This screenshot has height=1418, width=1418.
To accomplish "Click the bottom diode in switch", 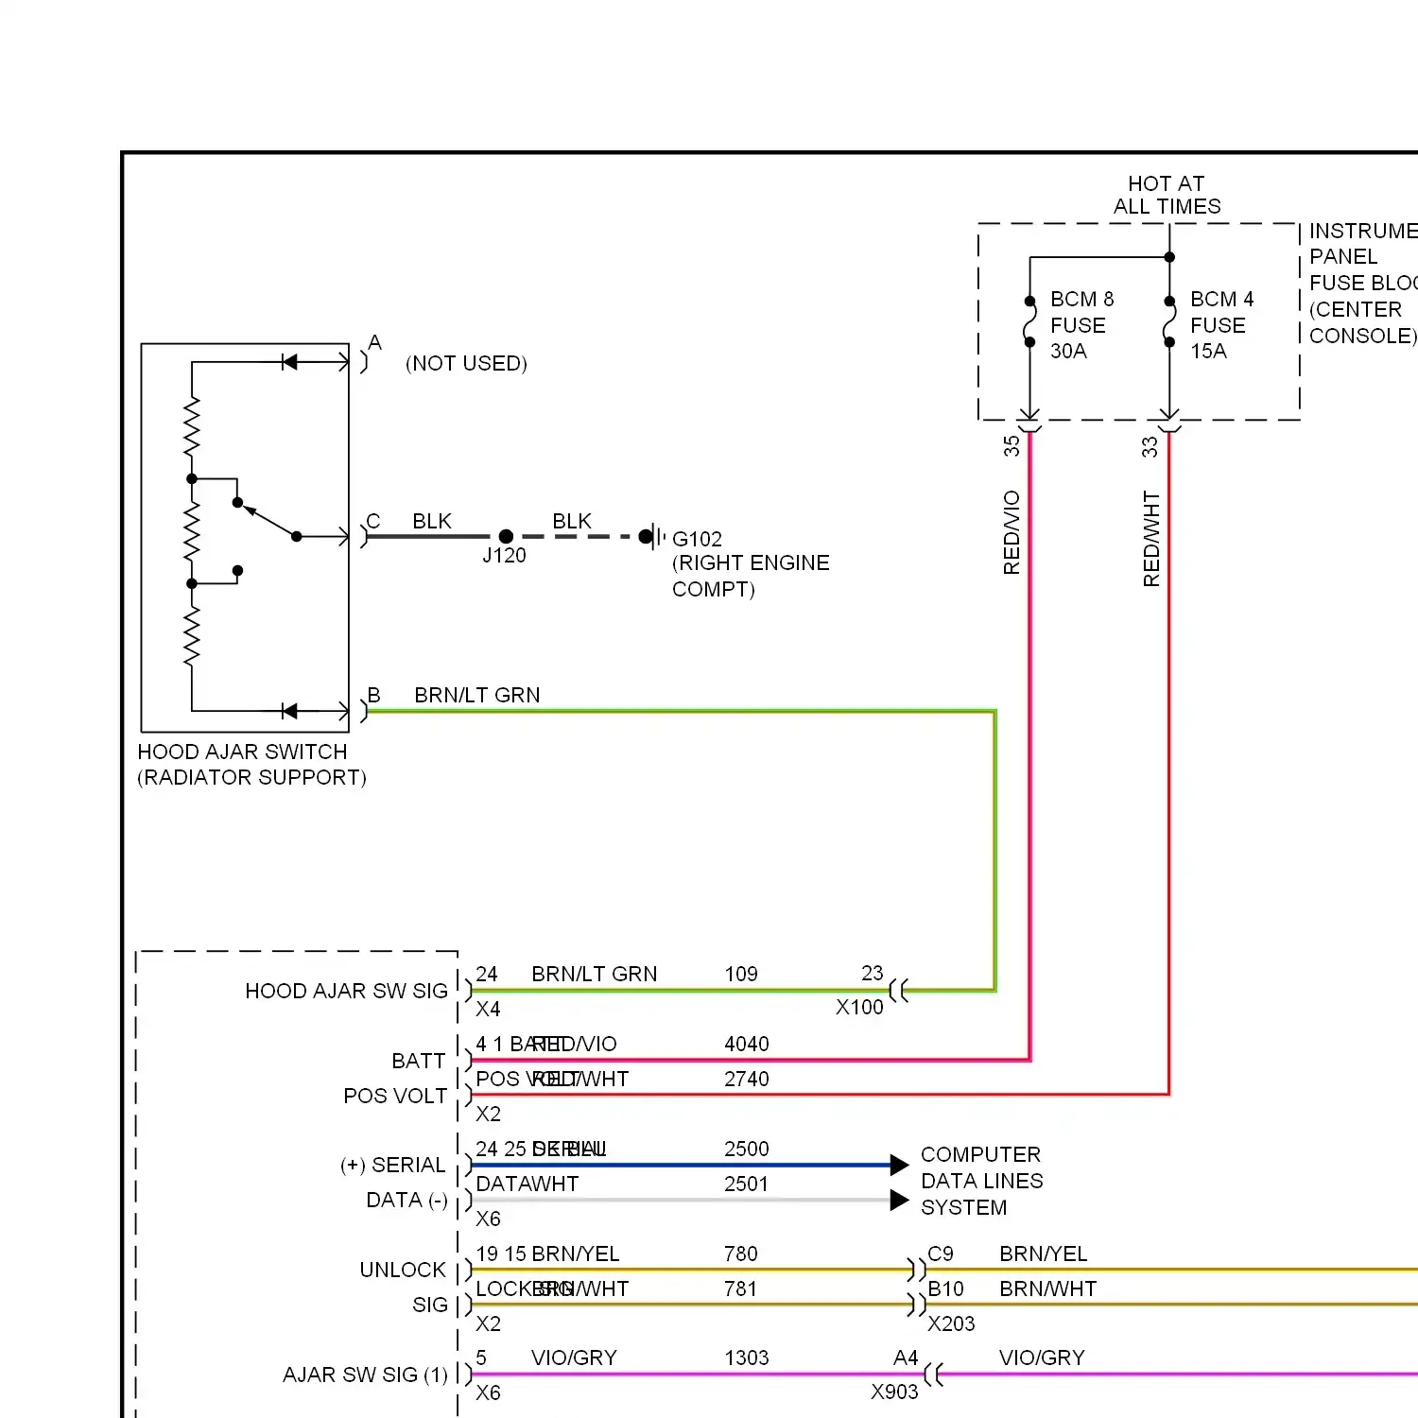I will pos(289,711).
